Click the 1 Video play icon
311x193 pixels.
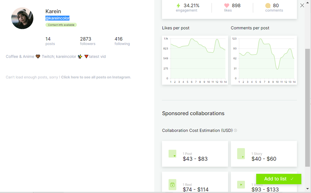pyautogui.click(x=241, y=185)
